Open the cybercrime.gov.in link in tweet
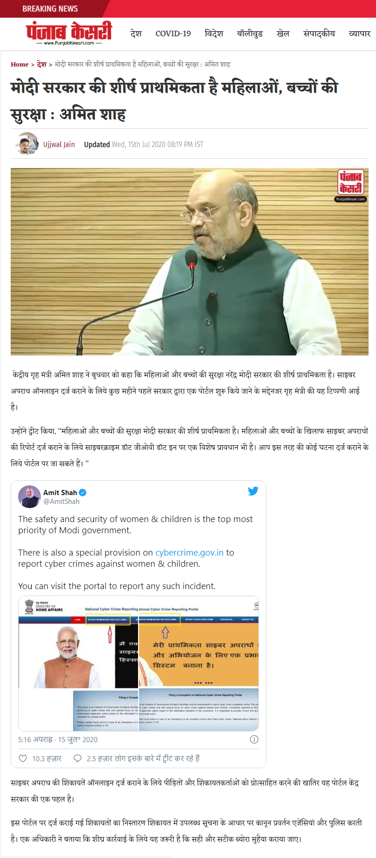Viewport: 376px width, 858px height. pyautogui.click(x=189, y=552)
